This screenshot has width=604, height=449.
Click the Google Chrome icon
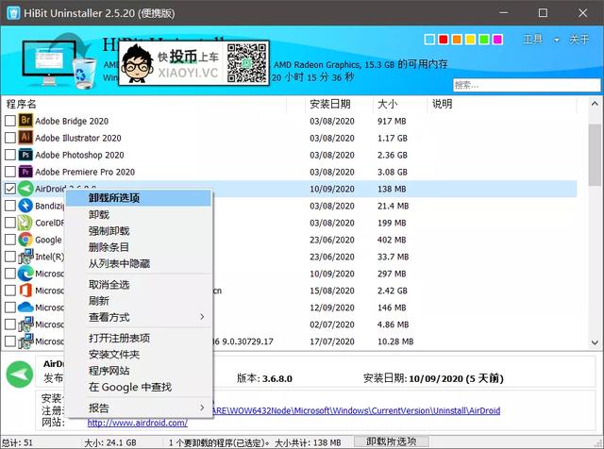click(x=25, y=240)
